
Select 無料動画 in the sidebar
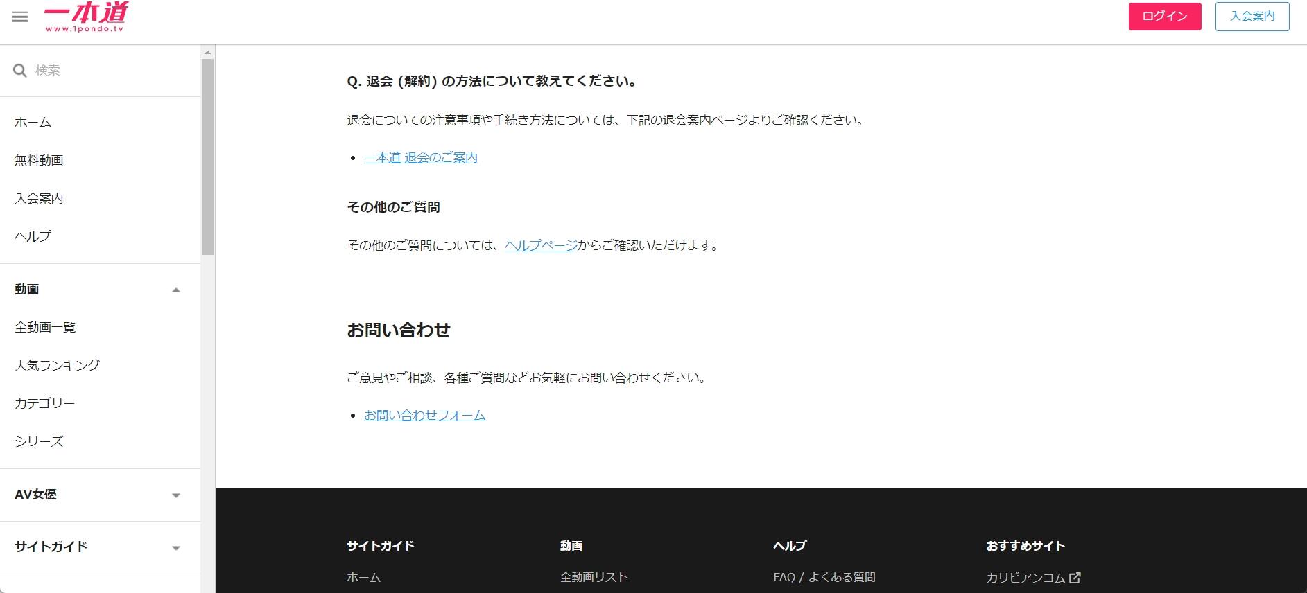(x=39, y=160)
